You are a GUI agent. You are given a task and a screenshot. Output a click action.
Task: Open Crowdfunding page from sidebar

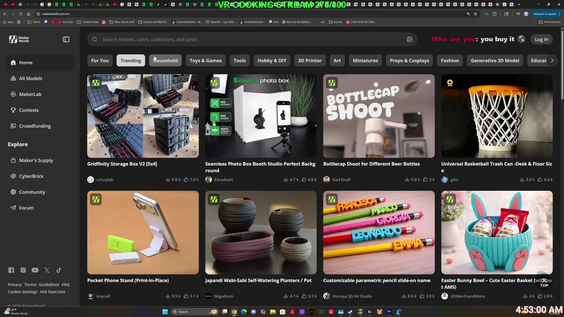pyautogui.click(x=40, y=126)
